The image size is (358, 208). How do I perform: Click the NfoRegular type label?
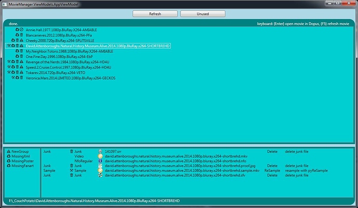pos(84,161)
